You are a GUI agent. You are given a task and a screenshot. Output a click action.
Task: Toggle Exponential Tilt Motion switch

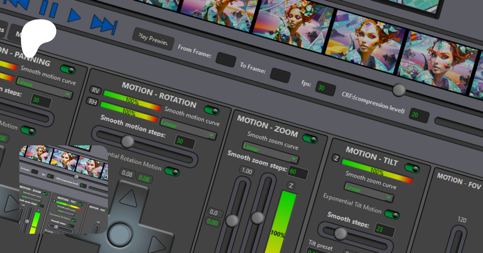click(392, 214)
